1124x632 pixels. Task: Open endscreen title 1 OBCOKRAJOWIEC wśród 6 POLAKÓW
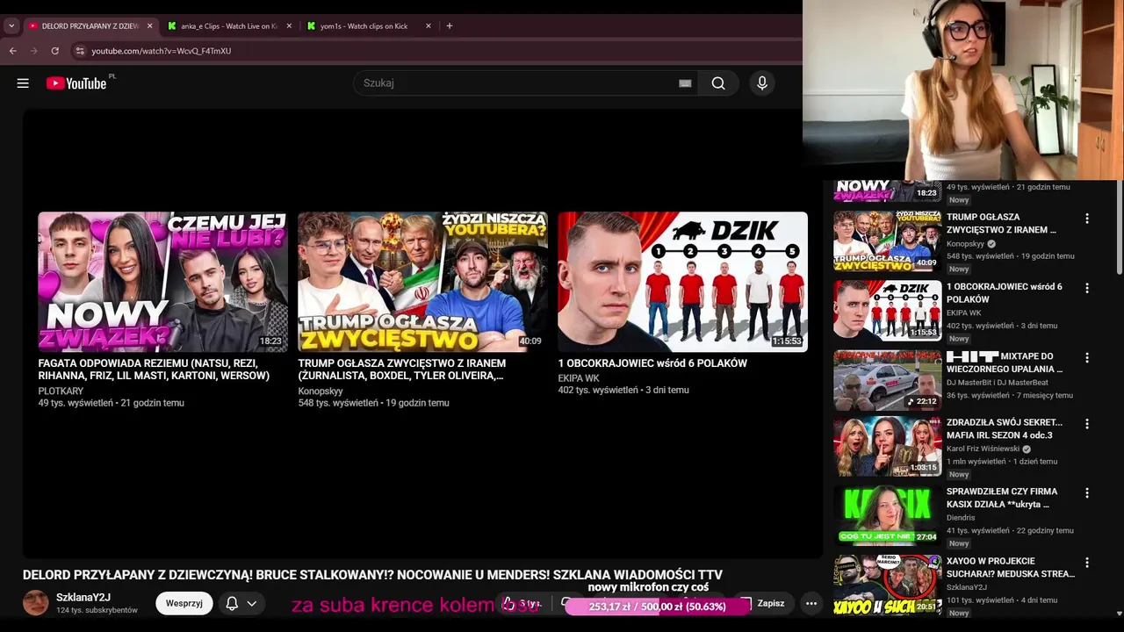click(x=652, y=363)
